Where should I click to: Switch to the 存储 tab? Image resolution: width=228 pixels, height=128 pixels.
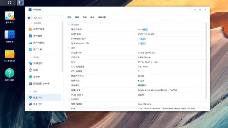85,17
